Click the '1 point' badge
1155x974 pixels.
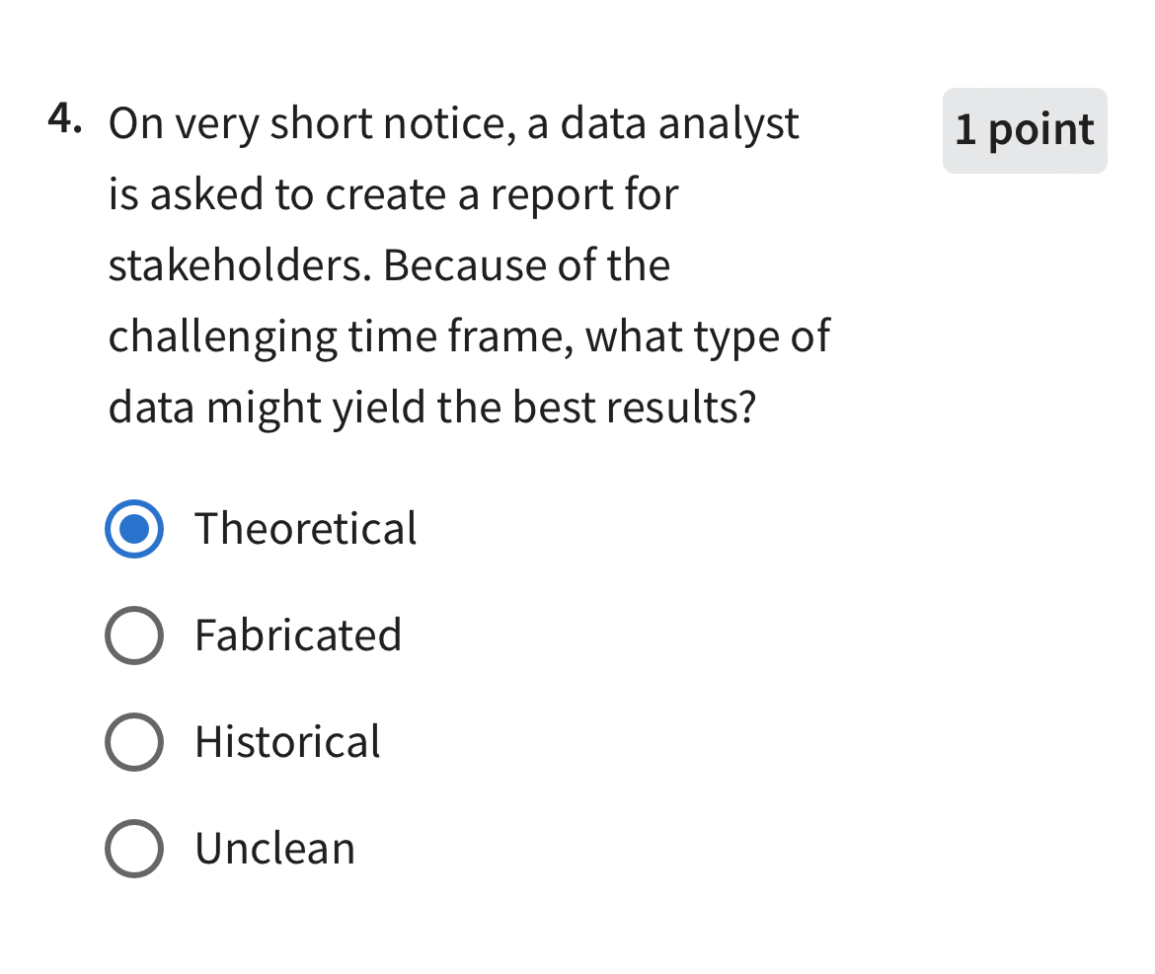click(x=1024, y=130)
